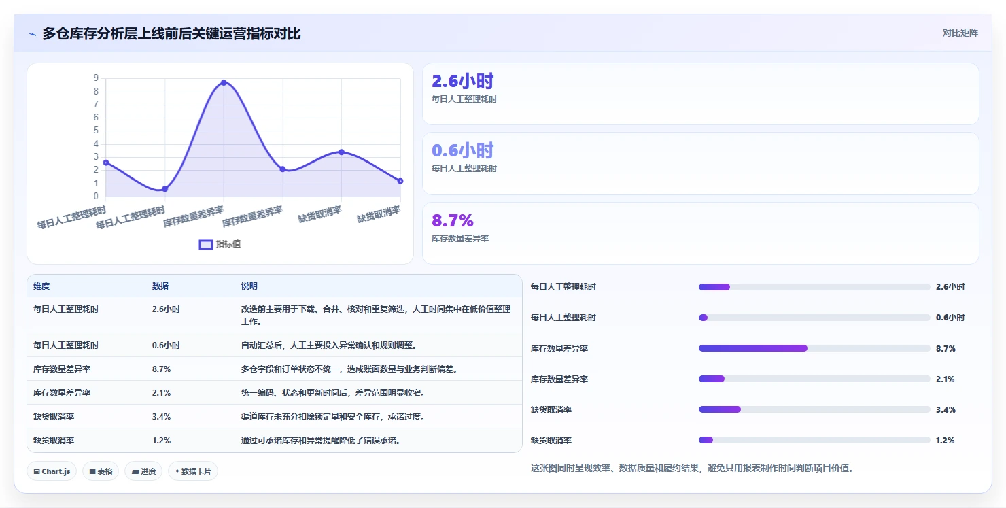Viewport: 1006px width, 508px height.
Task: Select the table description 通过可承诺库存和异常提醒降低了错误承诺
Action: point(321,441)
